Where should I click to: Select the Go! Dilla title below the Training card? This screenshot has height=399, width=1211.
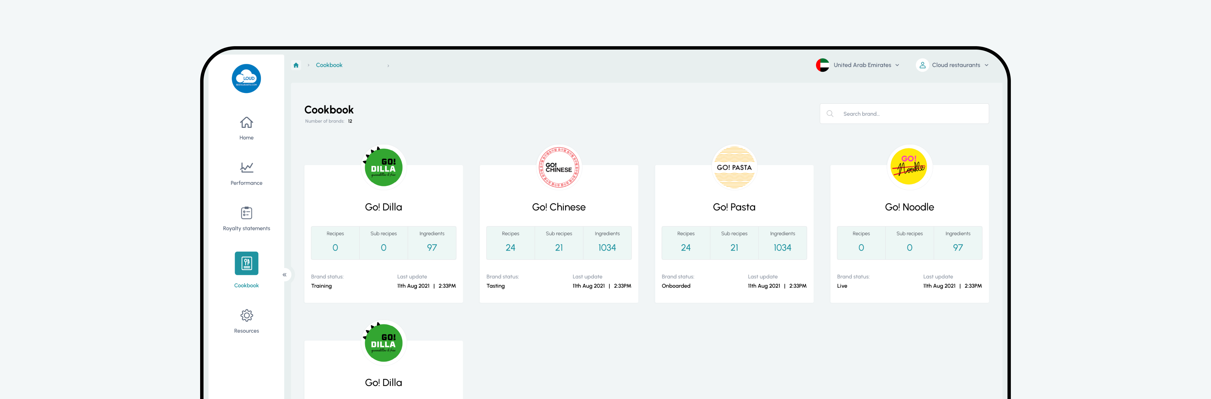[x=383, y=382]
